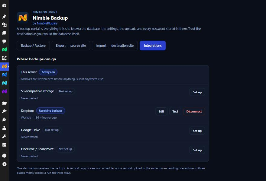
Task: Click the "Worked — 36 minutter ago" status
Action: point(39,118)
